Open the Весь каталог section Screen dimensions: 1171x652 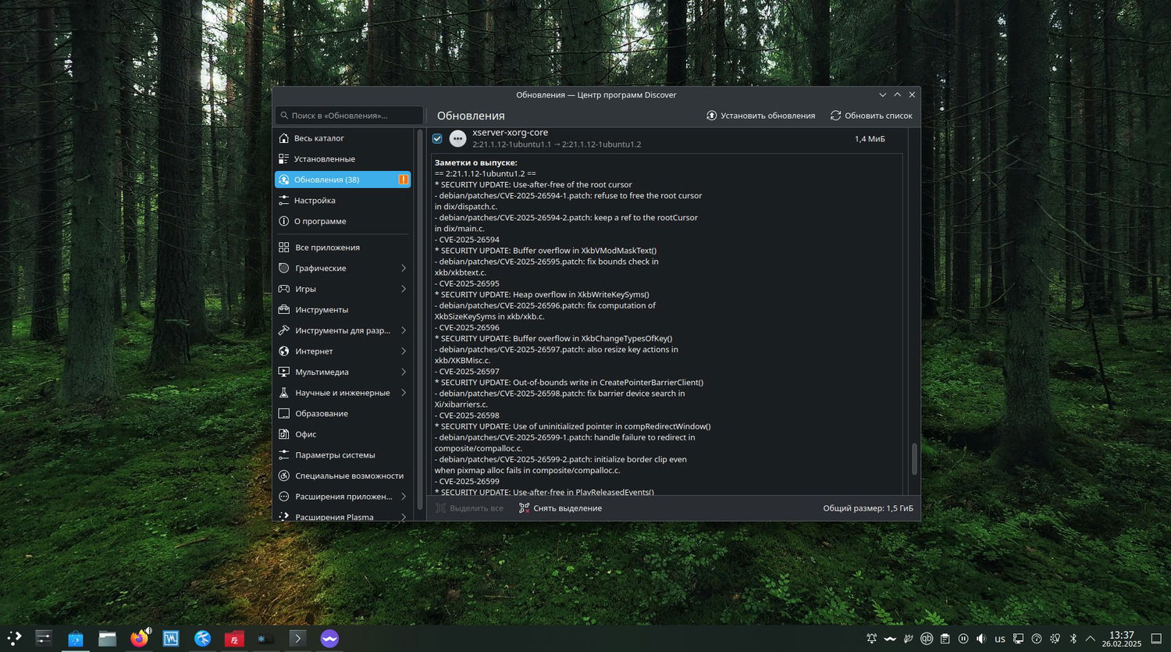click(x=343, y=138)
